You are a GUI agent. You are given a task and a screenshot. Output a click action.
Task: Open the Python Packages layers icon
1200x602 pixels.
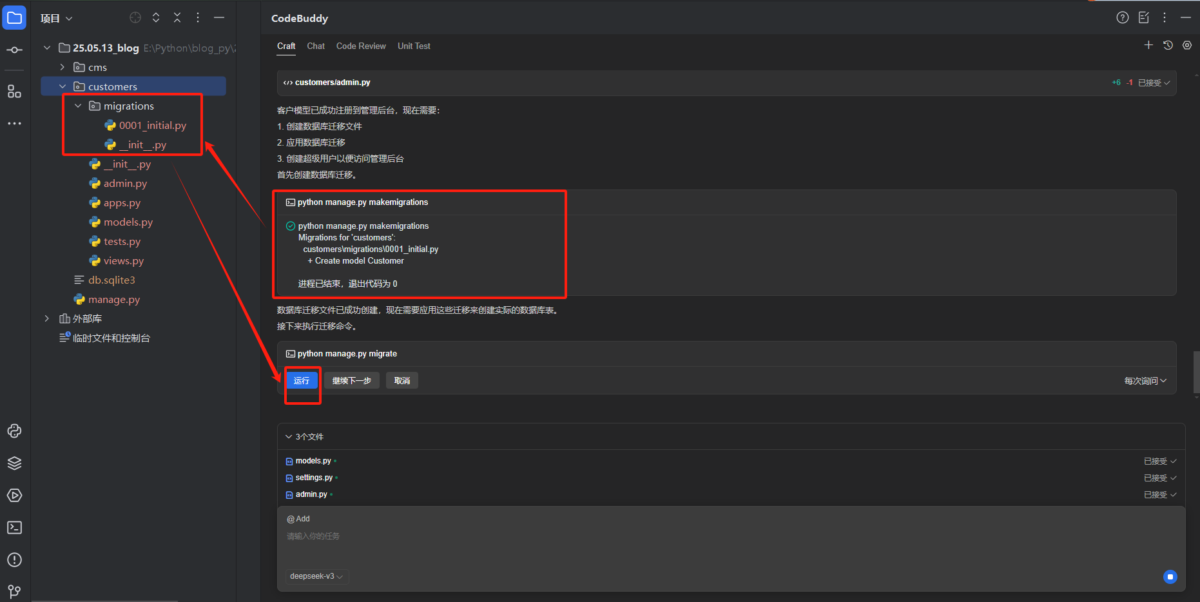[14, 463]
